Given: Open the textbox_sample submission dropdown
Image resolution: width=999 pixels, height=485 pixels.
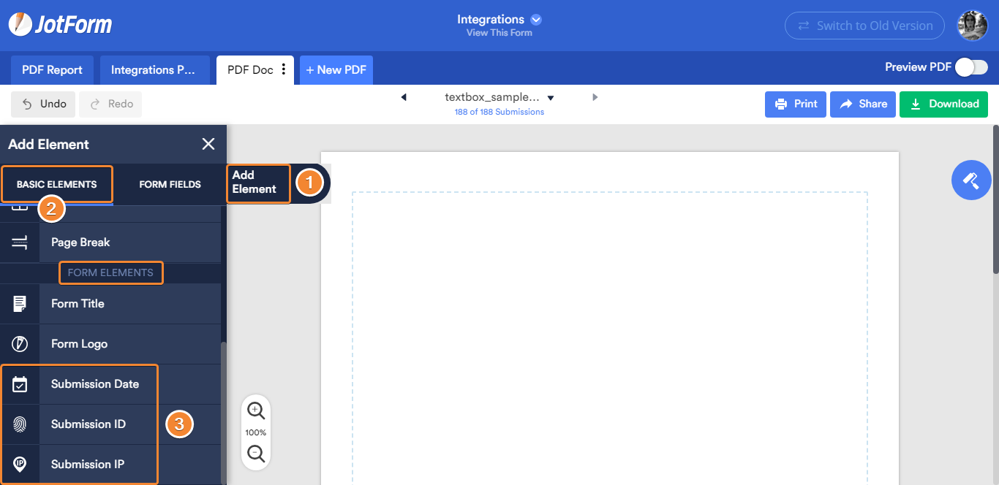Looking at the screenshot, I should point(551,98).
